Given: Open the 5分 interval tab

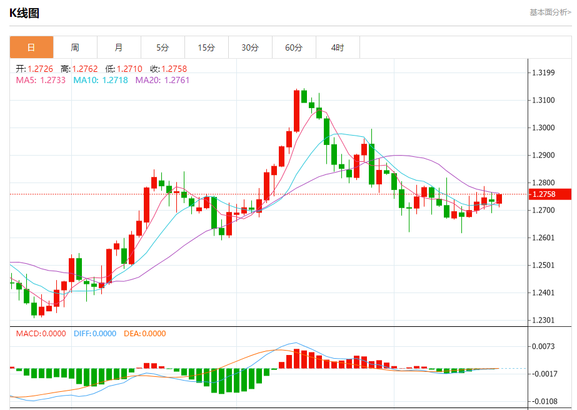Looking at the screenshot, I should click(163, 47).
